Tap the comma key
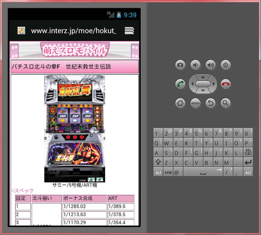Viewport: 261px width, 235px height. point(238,172)
